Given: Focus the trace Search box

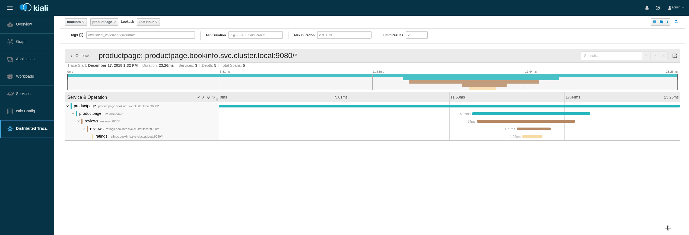Looking at the screenshot, I should click(x=611, y=56).
